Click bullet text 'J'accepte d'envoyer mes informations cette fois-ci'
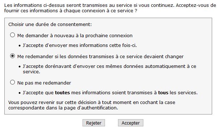Image resolution: width=219 pixels, height=130 pixels. click(80, 45)
